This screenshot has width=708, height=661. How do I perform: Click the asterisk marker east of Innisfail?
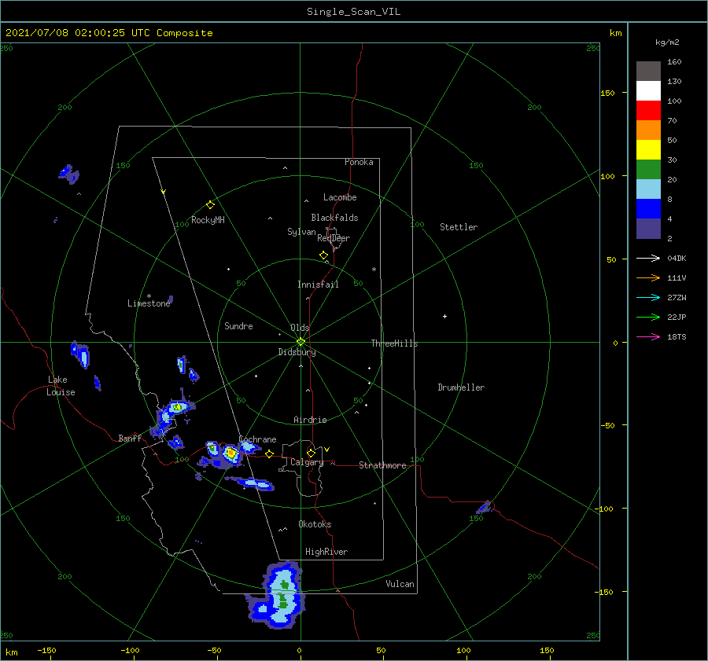(374, 270)
